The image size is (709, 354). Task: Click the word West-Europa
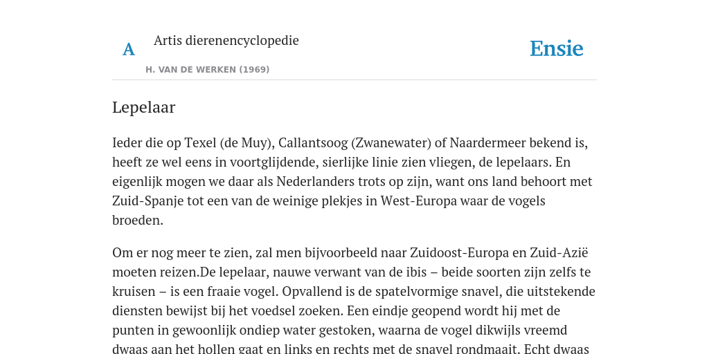pyautogui.click(x=419, y=201)
